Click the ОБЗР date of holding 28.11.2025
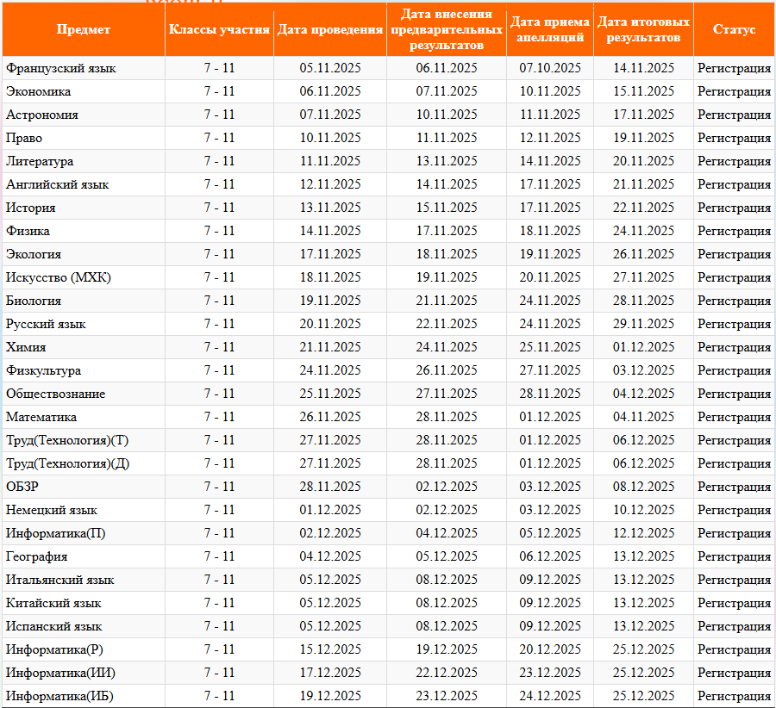 330,487
